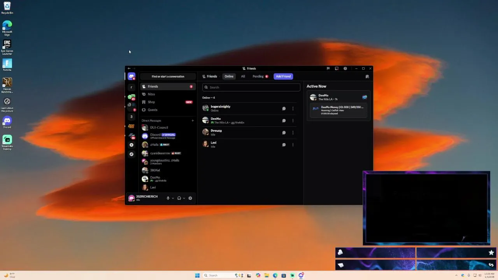Click star icon on stream overlay

[491, 253]
